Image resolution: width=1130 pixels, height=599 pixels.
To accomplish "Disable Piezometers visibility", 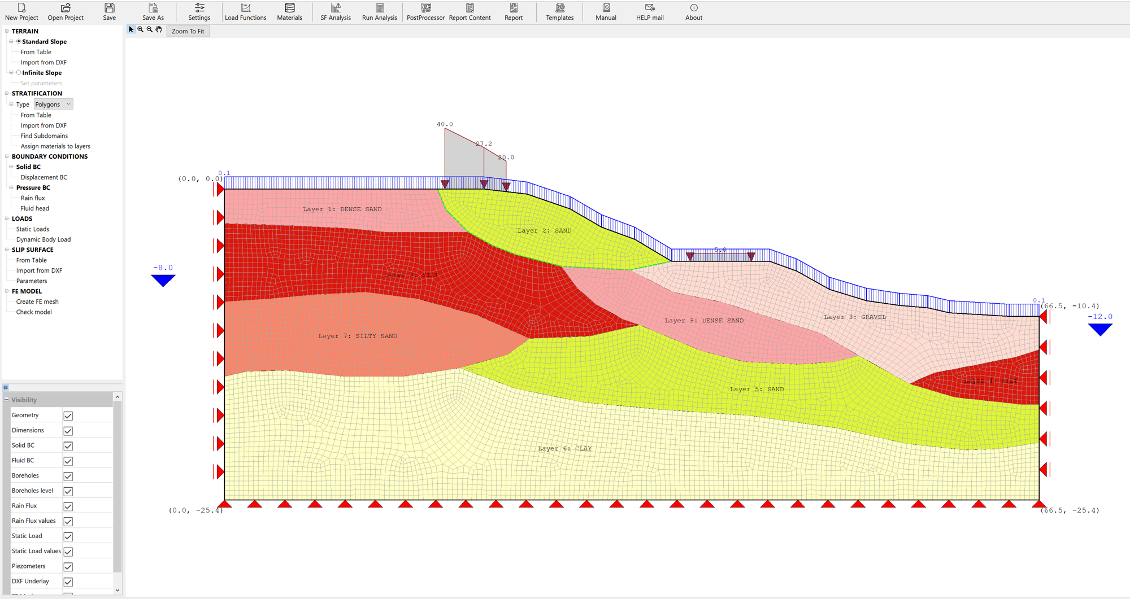I will pyautogui.click(x=68, y=567).
